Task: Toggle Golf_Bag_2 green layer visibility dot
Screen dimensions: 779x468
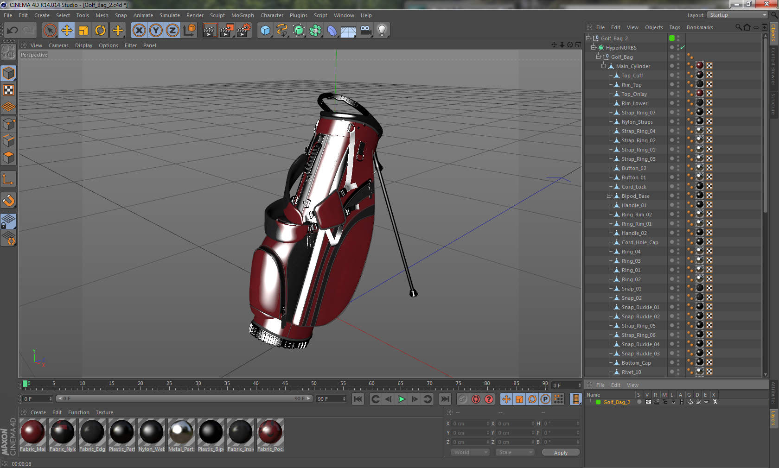Action: click(x=672, y=38)
